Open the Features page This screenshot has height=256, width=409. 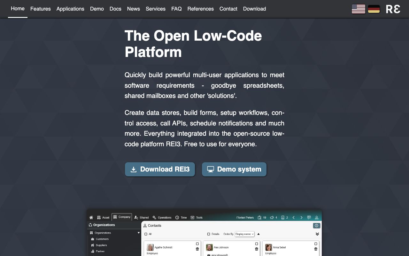tap(41, 9)
